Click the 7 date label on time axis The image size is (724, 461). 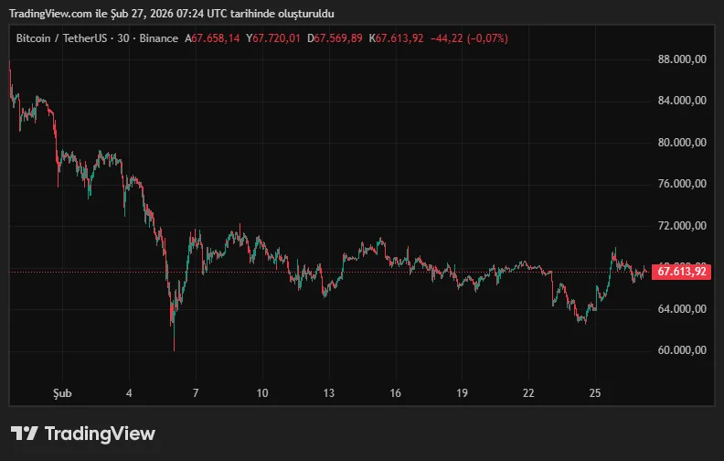coord(196,393)
